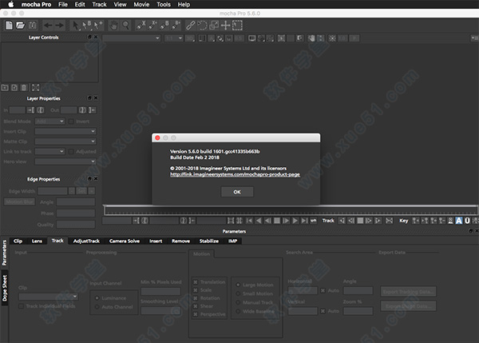Switch to the Stabilize tab

209,241
